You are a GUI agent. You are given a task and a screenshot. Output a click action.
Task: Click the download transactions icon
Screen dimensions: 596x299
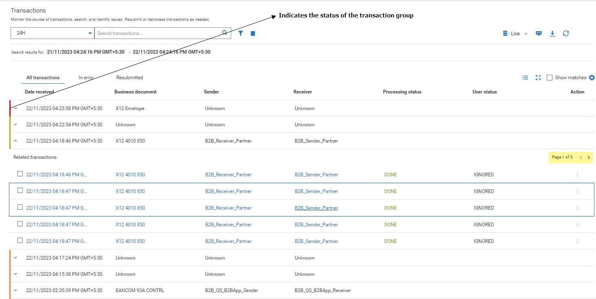tap(552, 33)
